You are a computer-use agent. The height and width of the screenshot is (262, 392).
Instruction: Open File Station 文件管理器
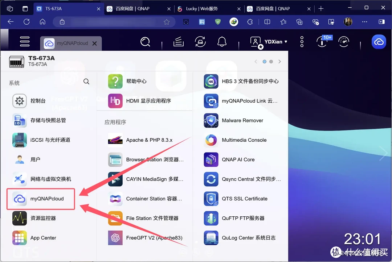pyautogui.click(x=152, y=218)
